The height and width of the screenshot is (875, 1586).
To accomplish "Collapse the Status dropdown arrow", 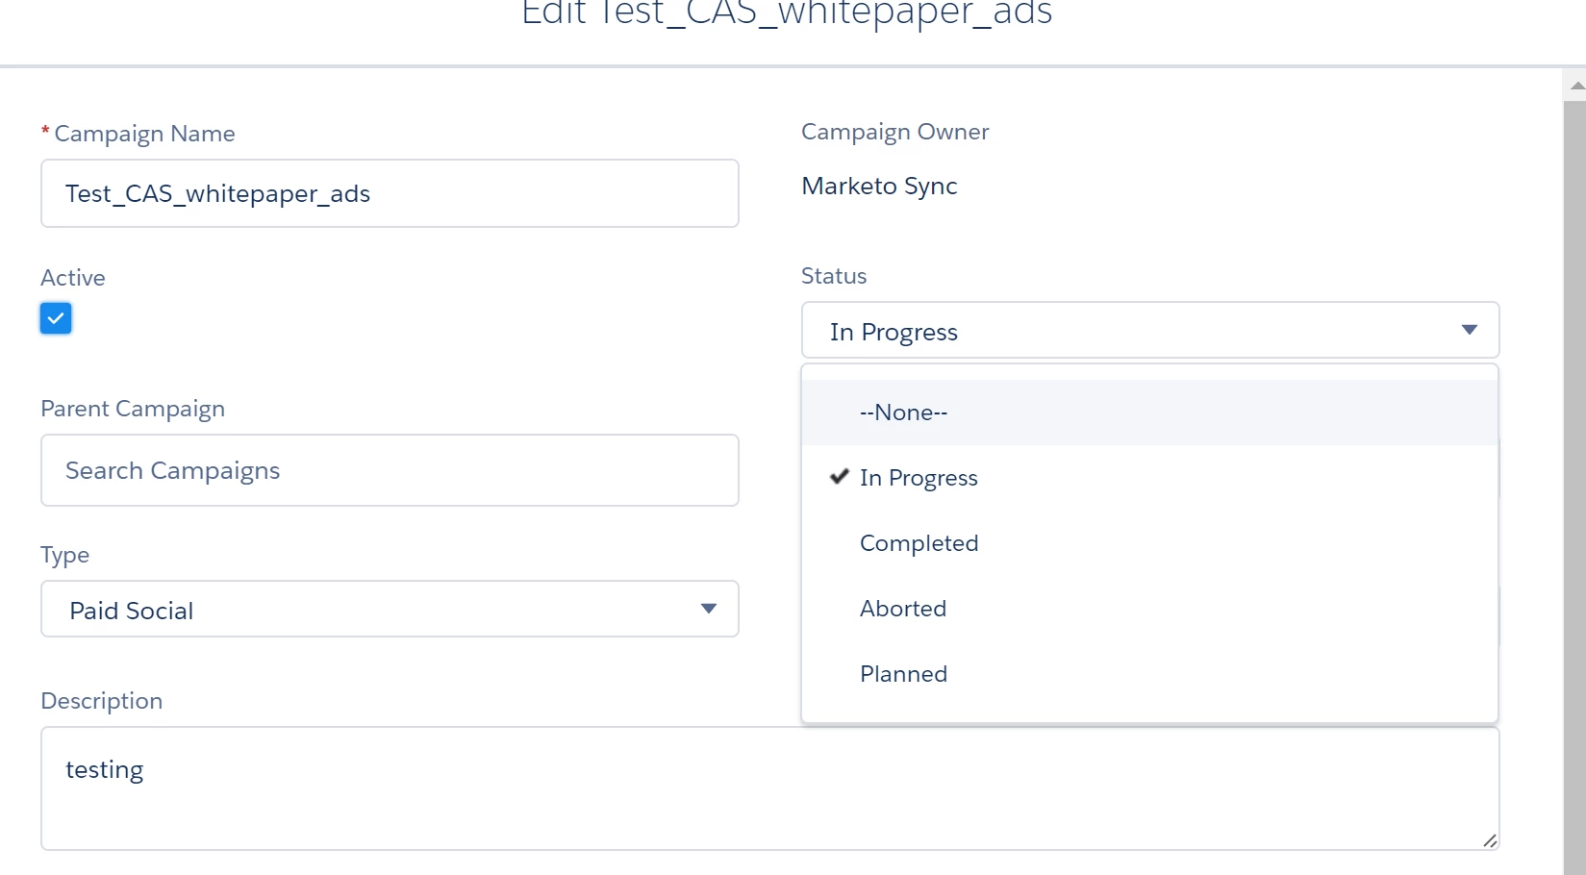I will tap(1469, 330).
